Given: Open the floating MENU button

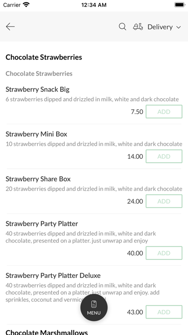Looking at the screenshot, I should point(94,308).
